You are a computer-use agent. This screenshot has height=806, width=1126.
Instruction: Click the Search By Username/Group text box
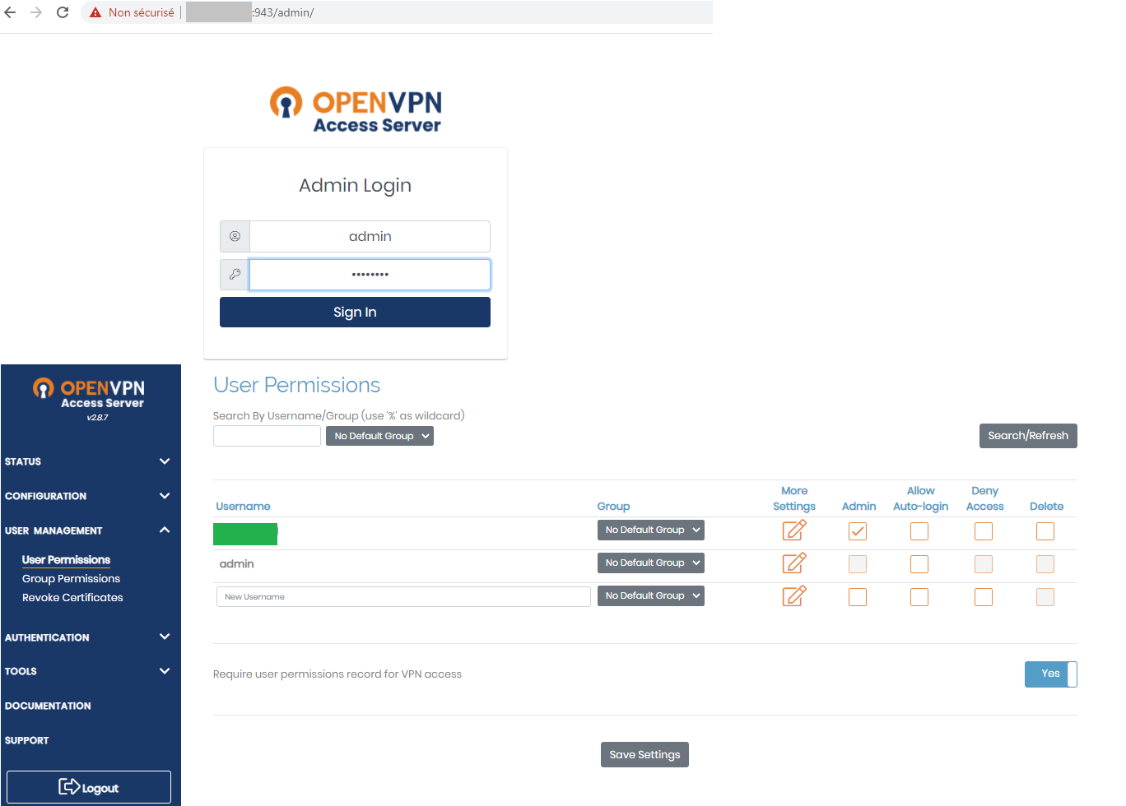pyautogui.click(x=267, y=436)
